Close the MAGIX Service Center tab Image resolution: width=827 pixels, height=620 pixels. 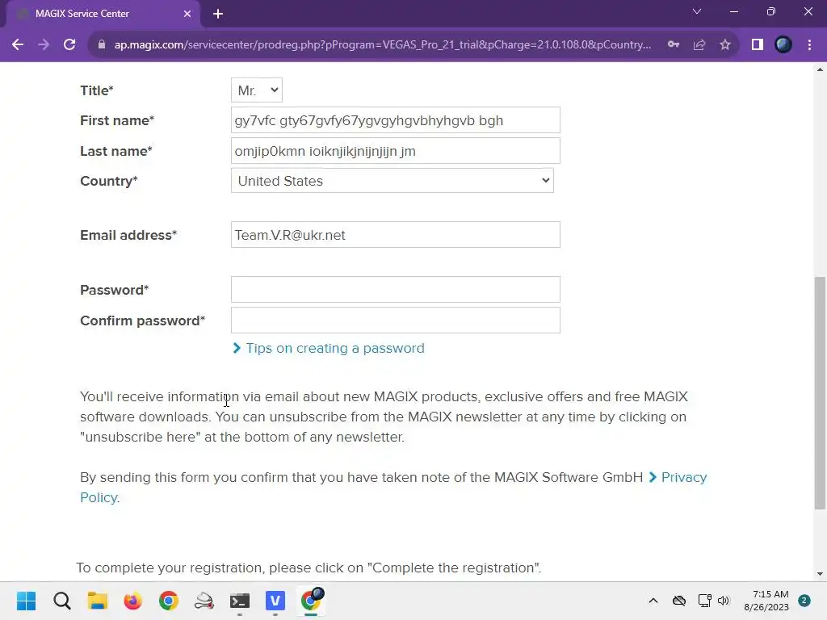point(187,14)
